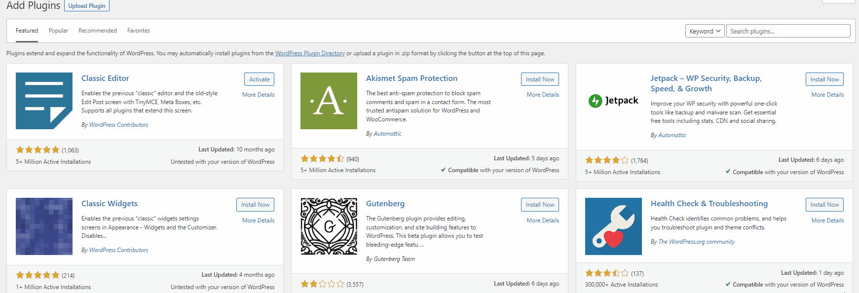
Task: Open the Gutenberg title link
Action: (x=385, y=203)
